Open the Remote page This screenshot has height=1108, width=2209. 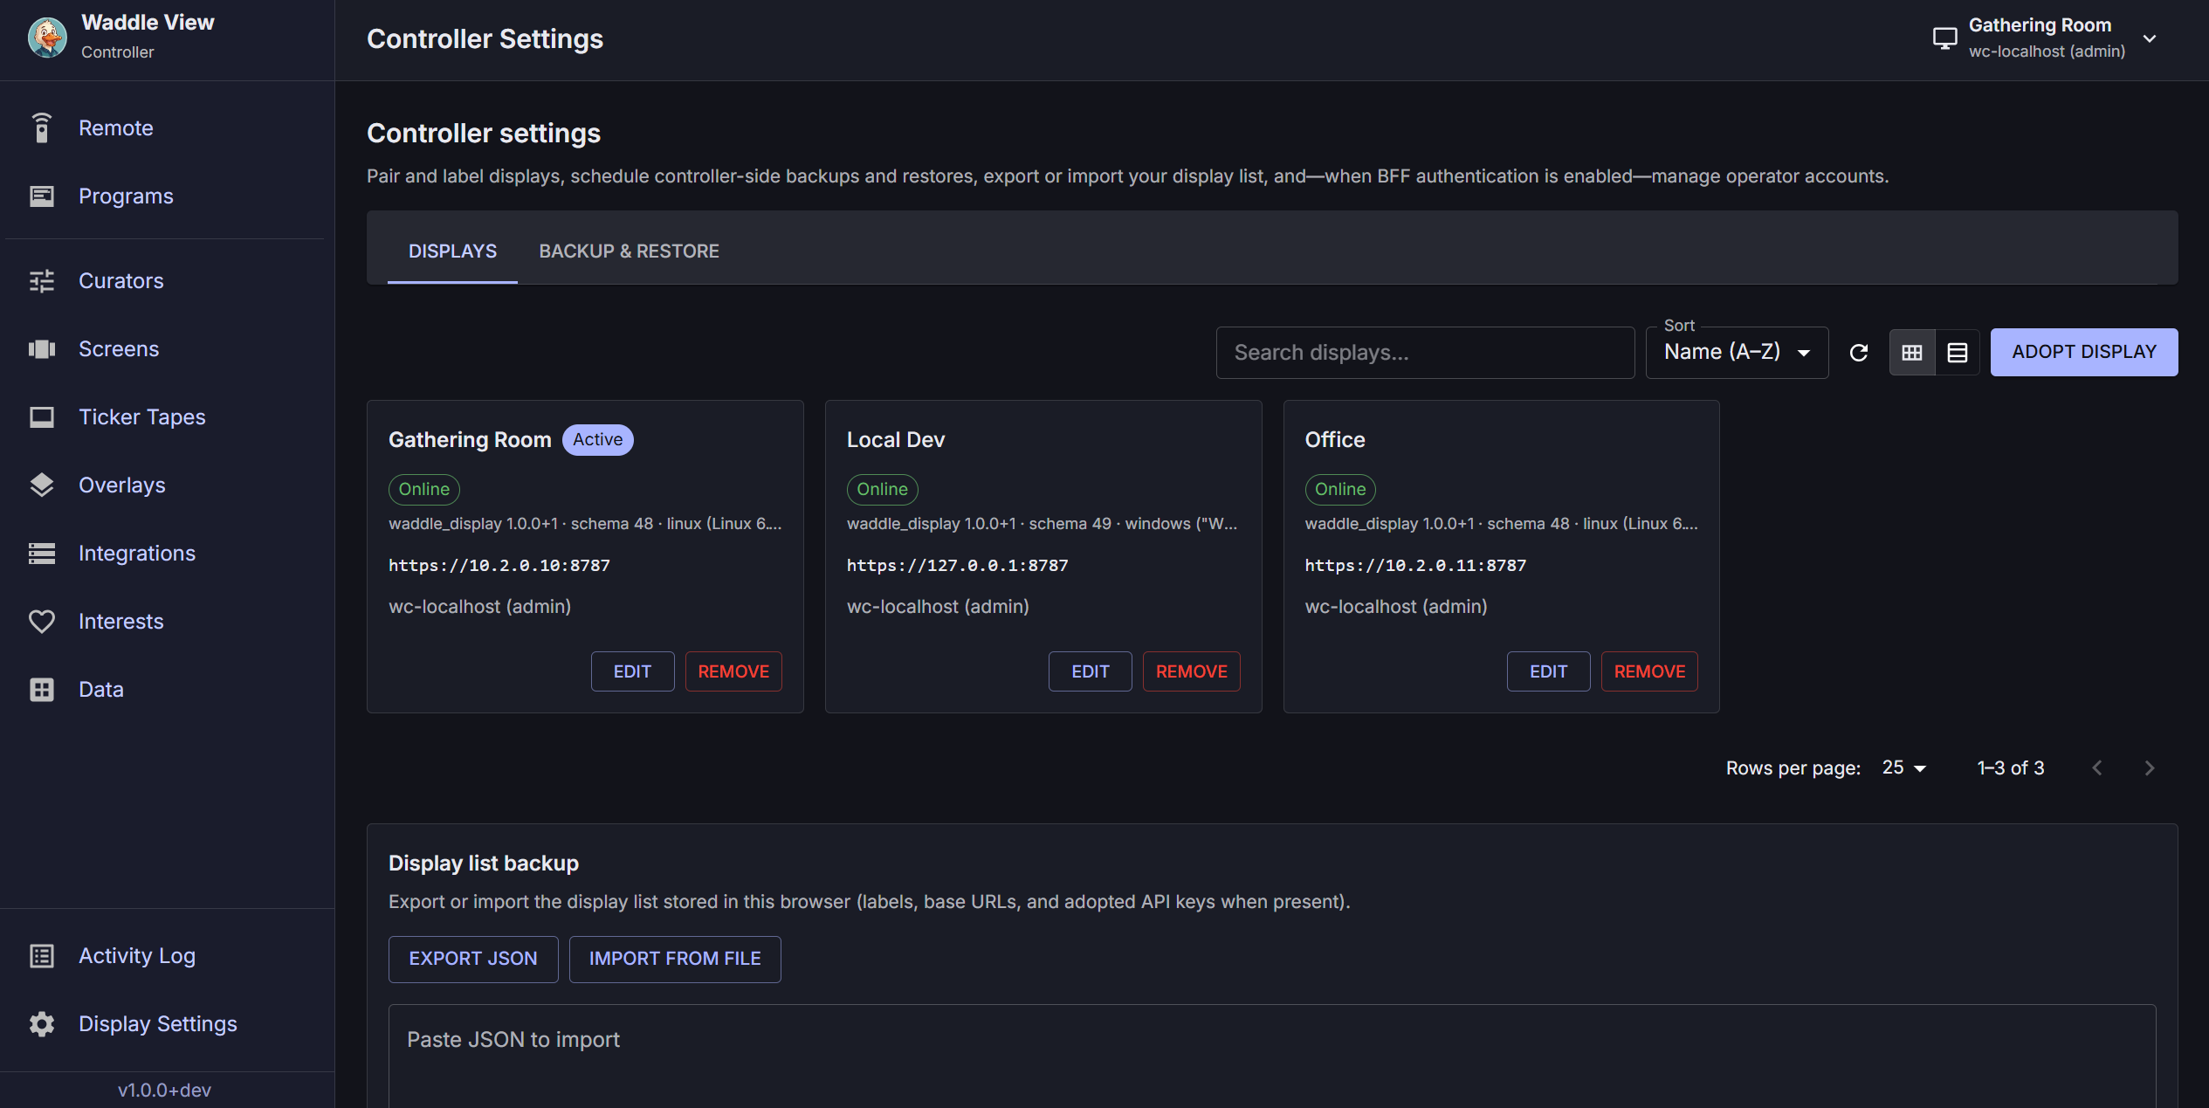[x=115, y=127]
